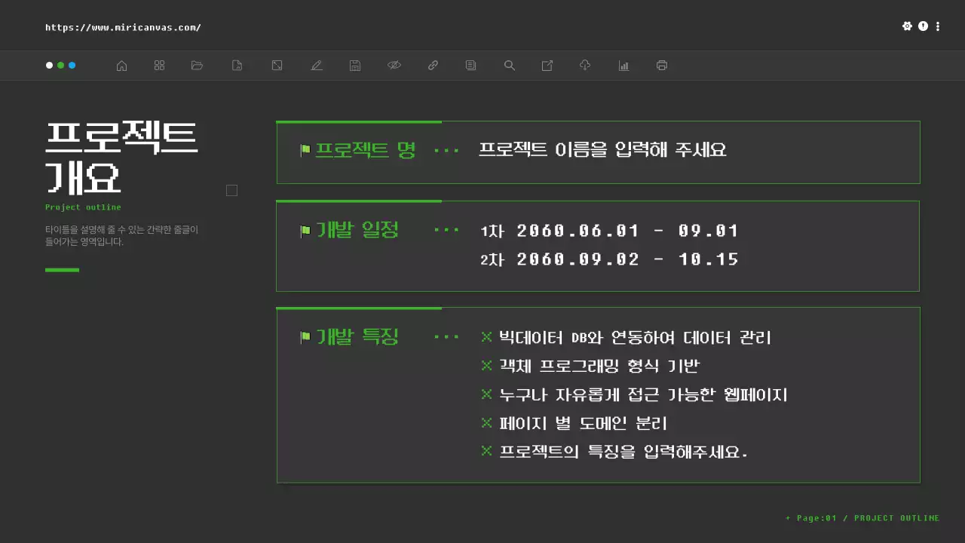Viewport: 965px width, 543px height.
Task: Click the cloud upload icon
Action: 585,65
